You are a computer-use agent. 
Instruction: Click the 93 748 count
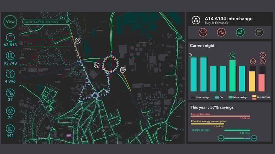pyautogui.click(x=10, y=63)
